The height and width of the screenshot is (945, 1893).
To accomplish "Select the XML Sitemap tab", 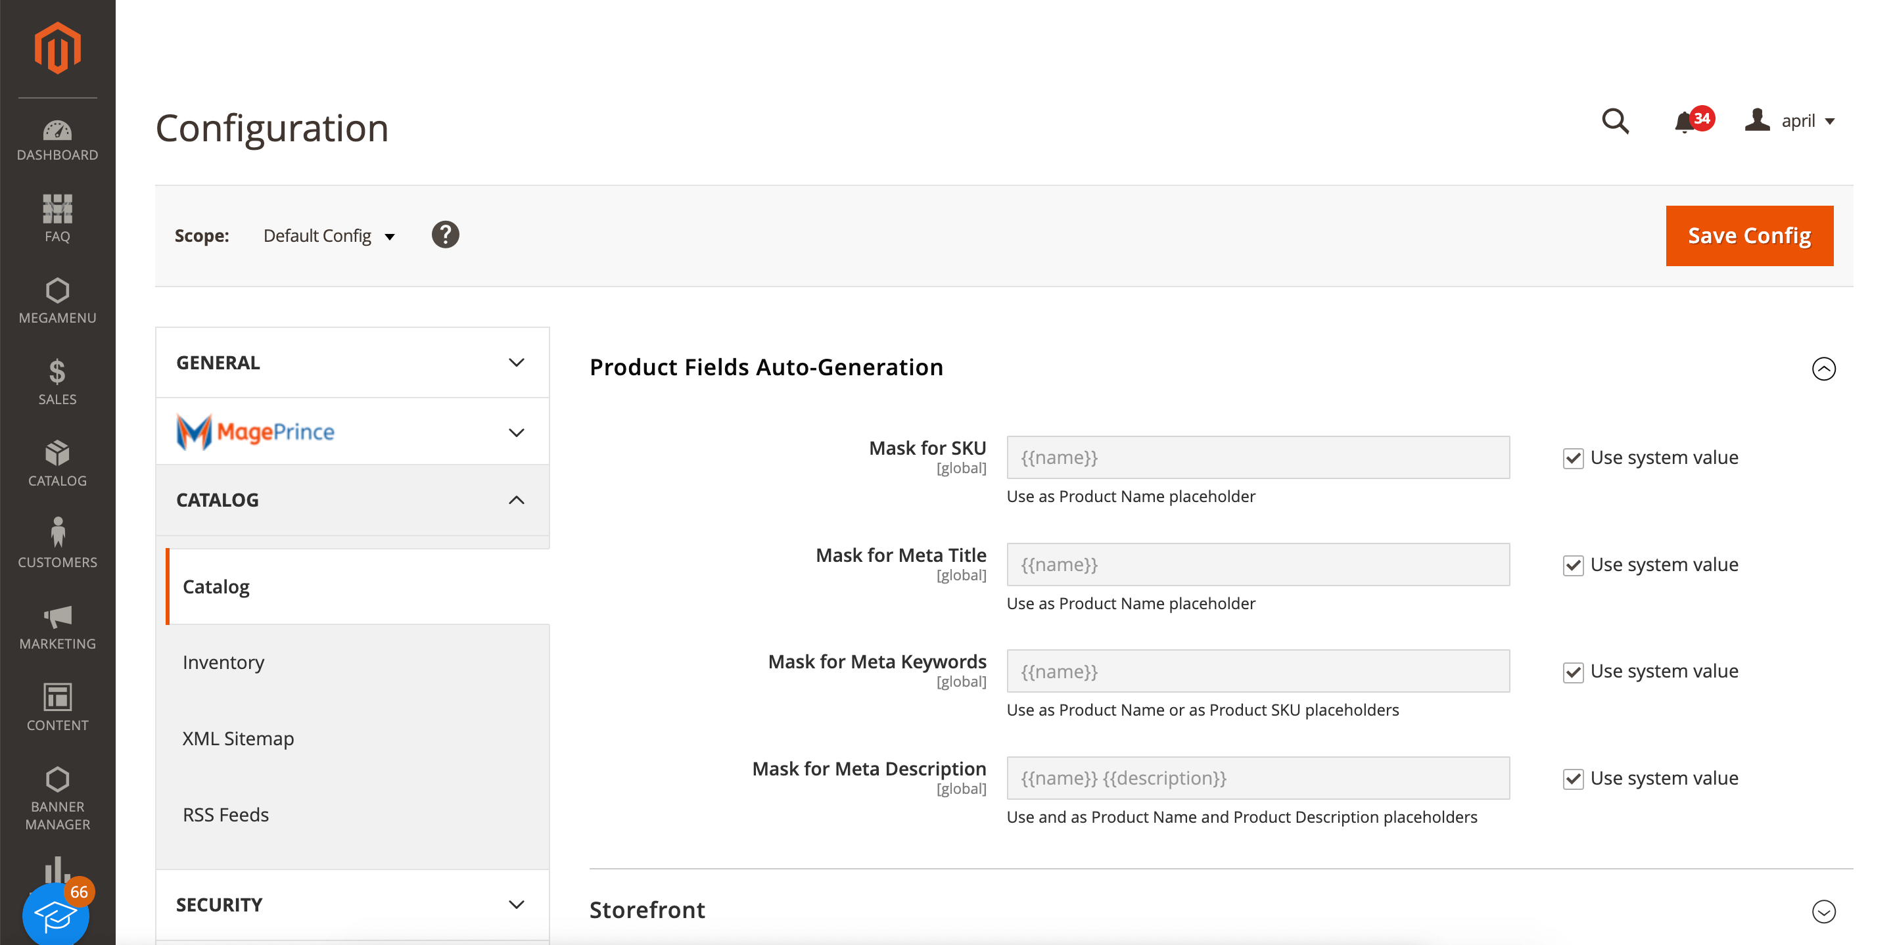I will coord(238,739).
